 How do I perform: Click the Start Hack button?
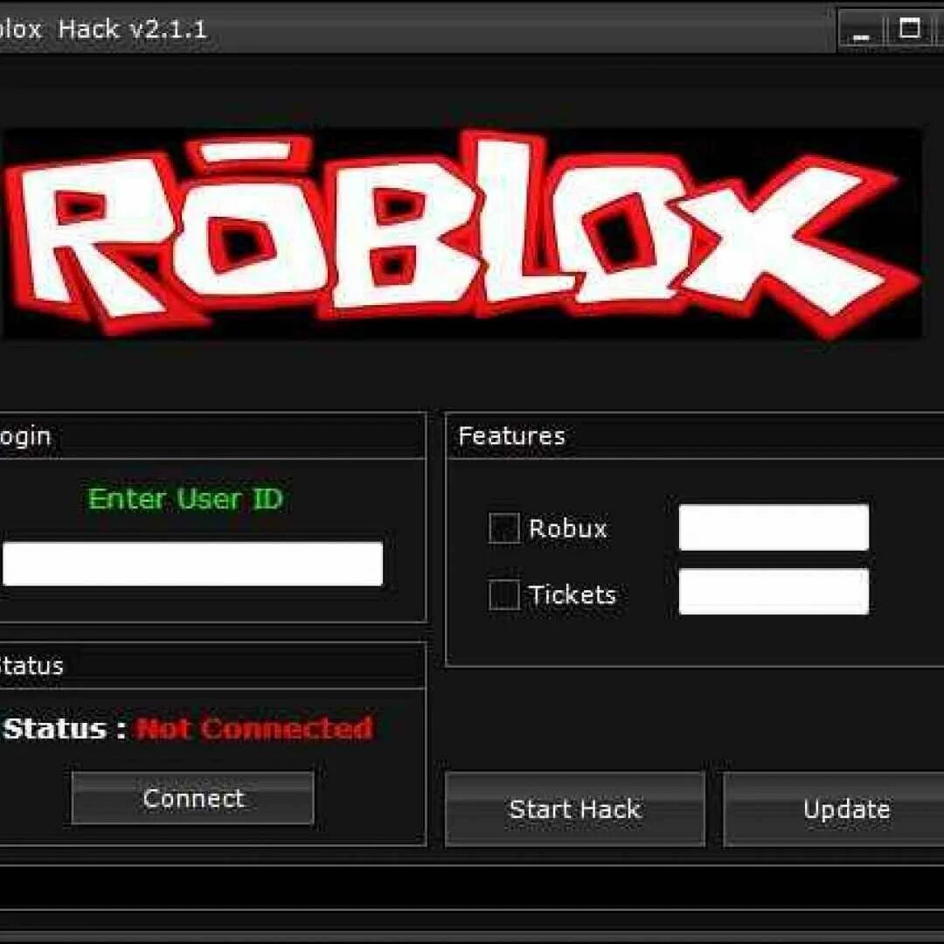click(x=575, y=809)
